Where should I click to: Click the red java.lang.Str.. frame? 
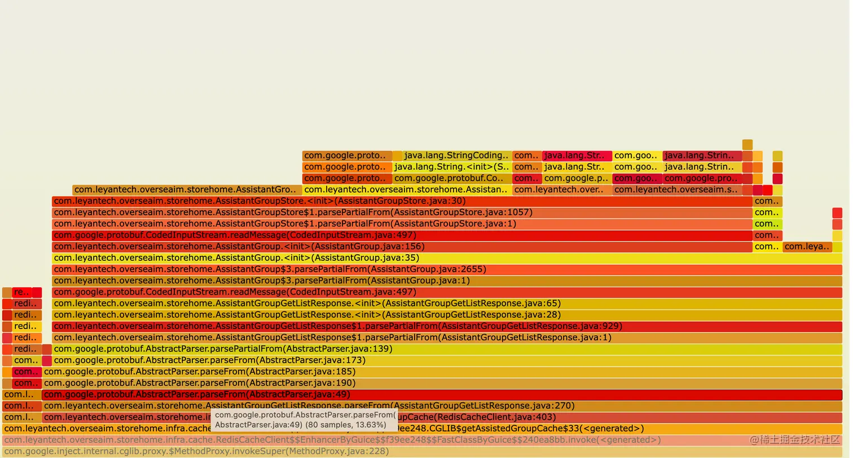coord(577,155)
